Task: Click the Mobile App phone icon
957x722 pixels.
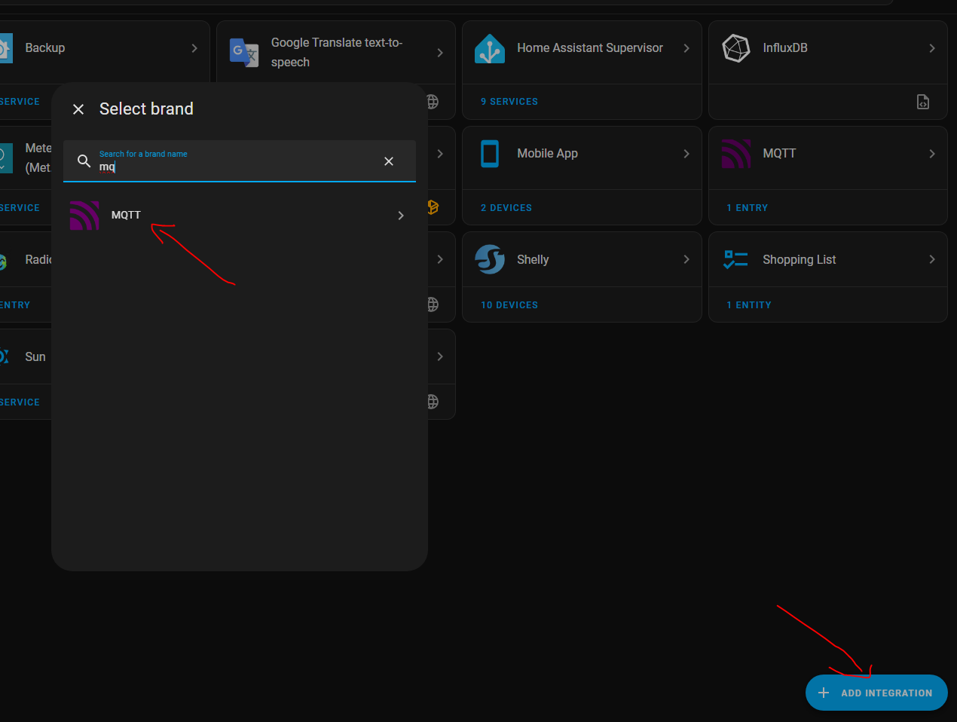Action: click(x=490, y=154)
